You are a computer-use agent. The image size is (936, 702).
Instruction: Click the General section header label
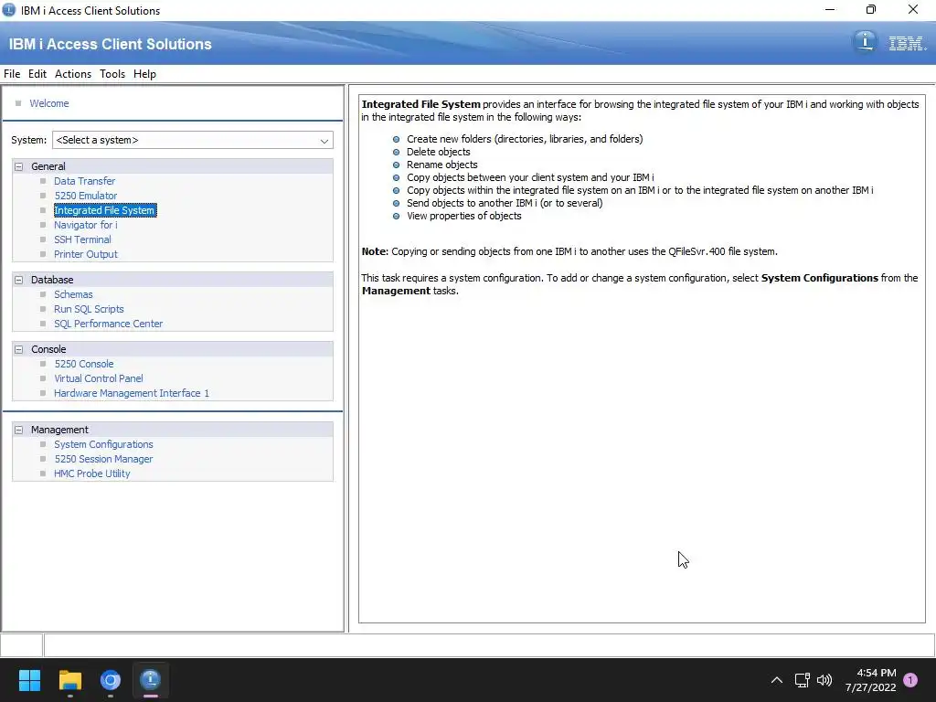point(48,166)
